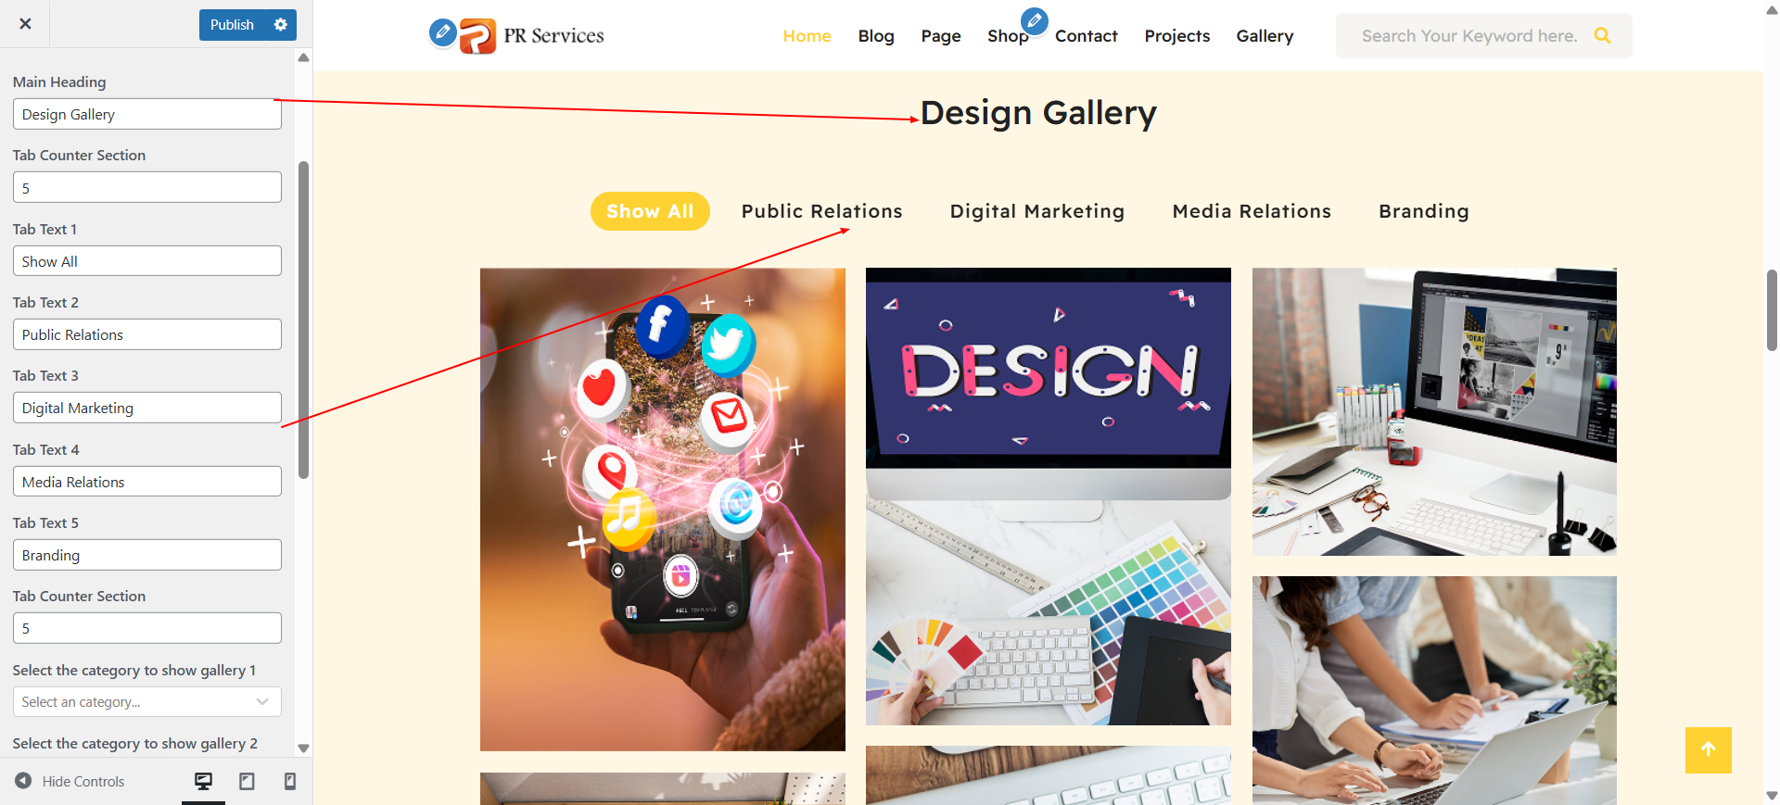Select the Branding gallery tab
The height and width of the screenshot is (805, 1780).
click(x=1423, y=211)
